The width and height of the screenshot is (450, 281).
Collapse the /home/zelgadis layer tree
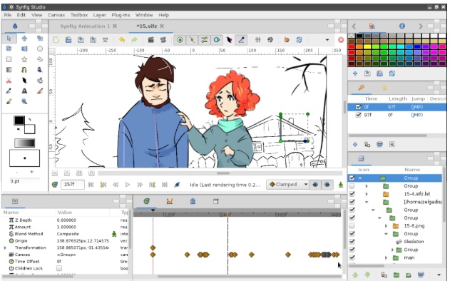[x=367, y=202]
